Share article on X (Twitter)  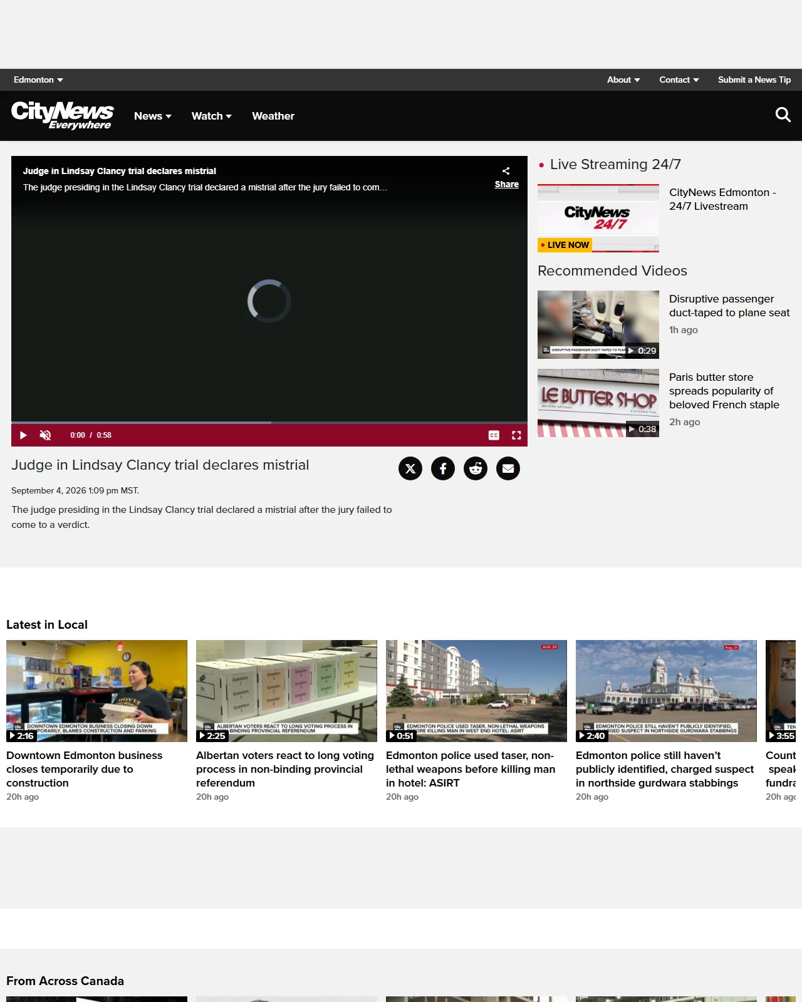click(x=410, y=468)
